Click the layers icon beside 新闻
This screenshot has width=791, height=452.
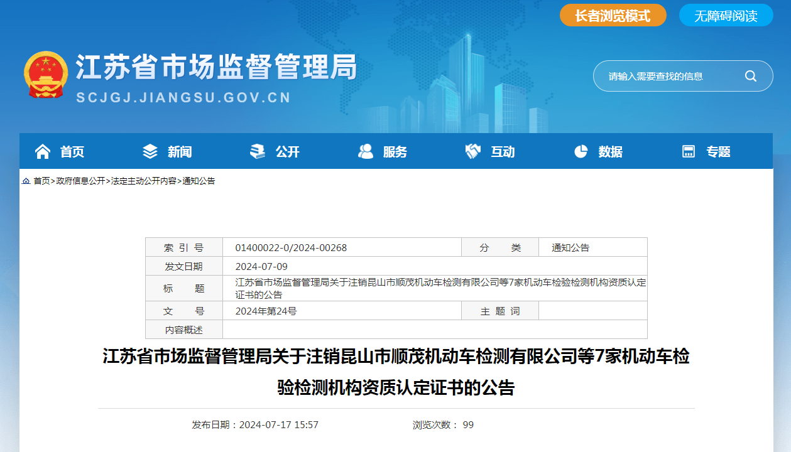click(150, 151)
